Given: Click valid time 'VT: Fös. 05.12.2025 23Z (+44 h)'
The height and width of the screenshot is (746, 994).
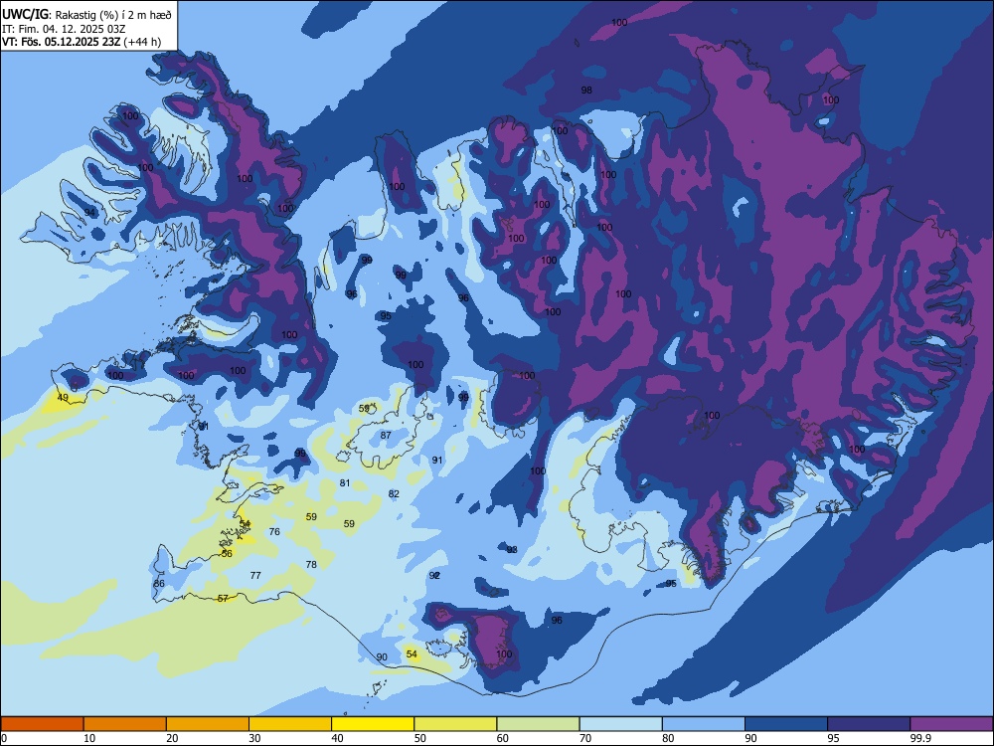Looking at the screenshot, I should pos(82,42).
